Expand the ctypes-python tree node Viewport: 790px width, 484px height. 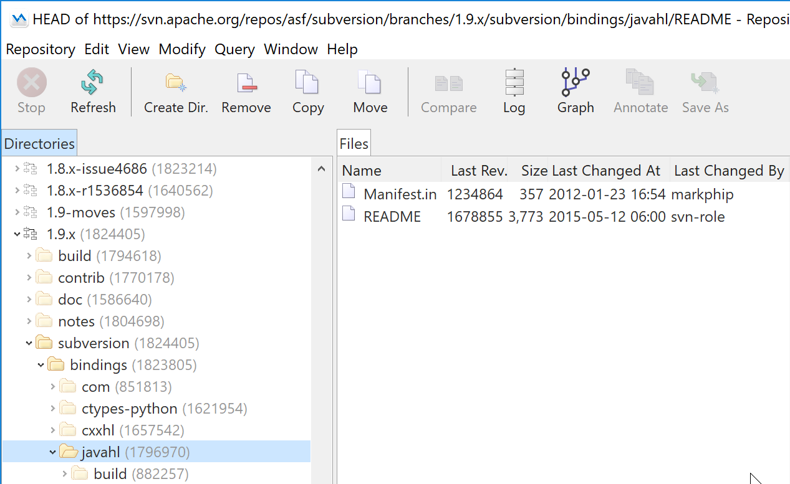tap(52, 408)
